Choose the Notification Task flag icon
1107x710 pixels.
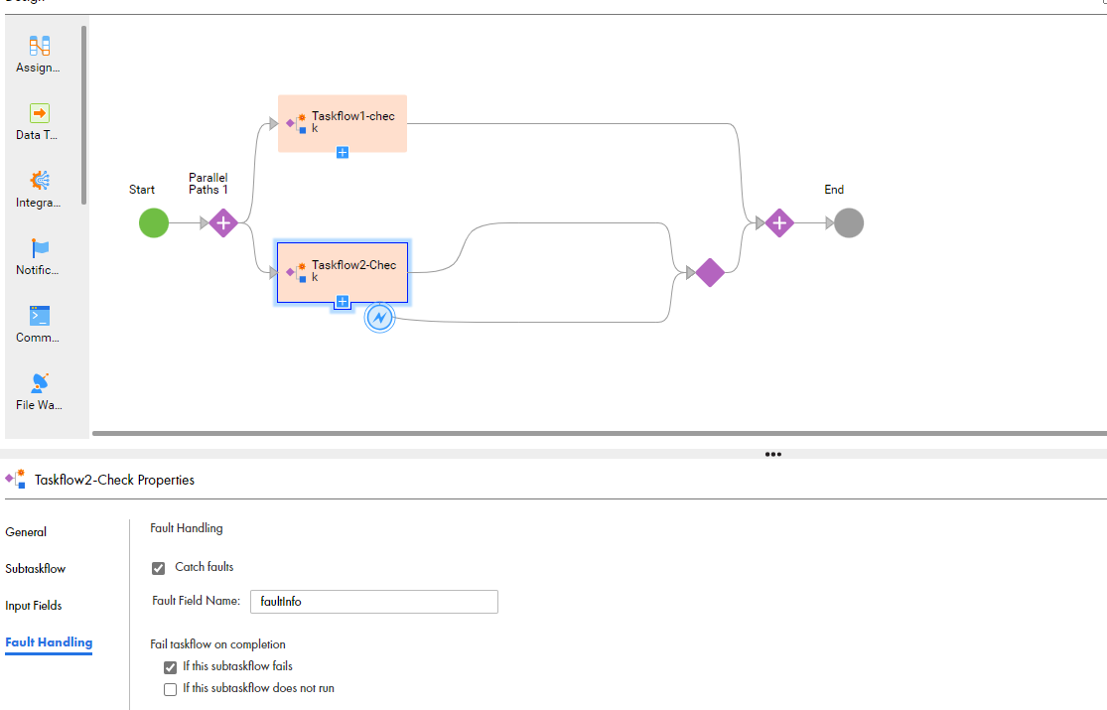(x=40, y=248)
